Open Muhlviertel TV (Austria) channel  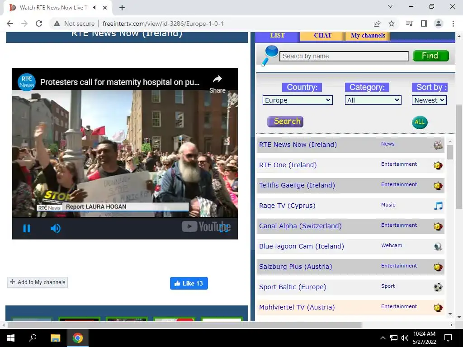pos(297,307)
